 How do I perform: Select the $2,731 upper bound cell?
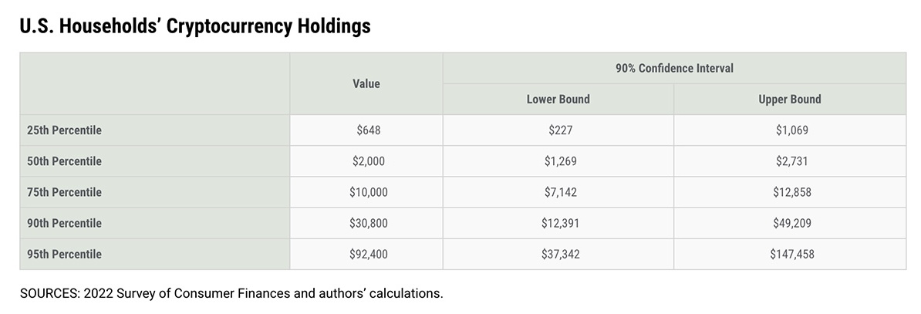[791, 161]
